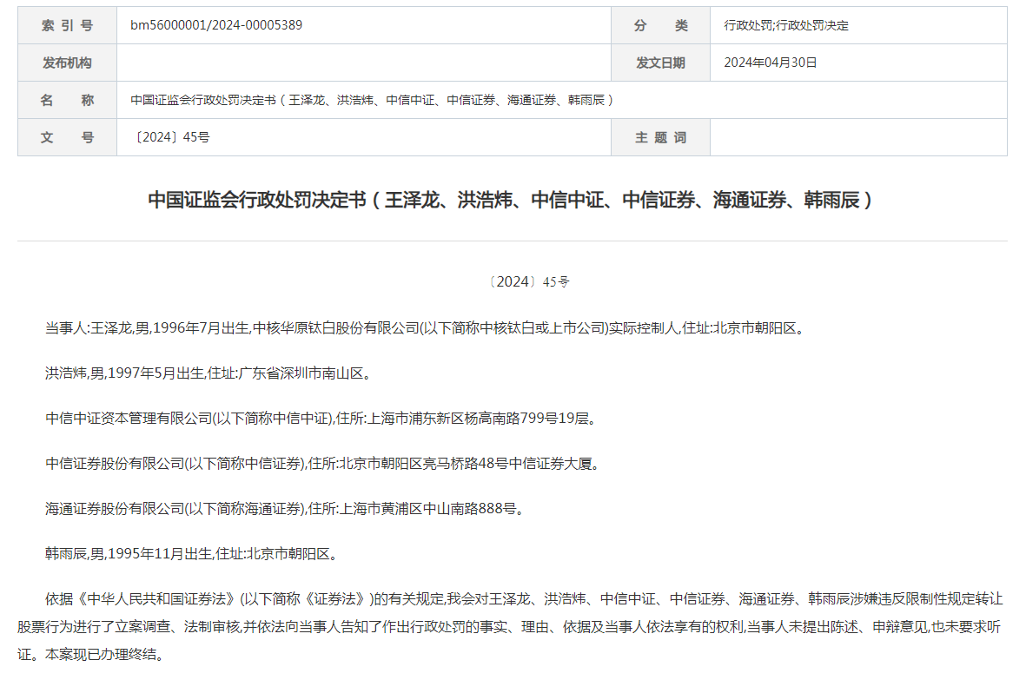Screen dimensions: 1026x680
Task: Select 〔2024〕45号 in the 文号 table row
Action: (x=170, y=137)
